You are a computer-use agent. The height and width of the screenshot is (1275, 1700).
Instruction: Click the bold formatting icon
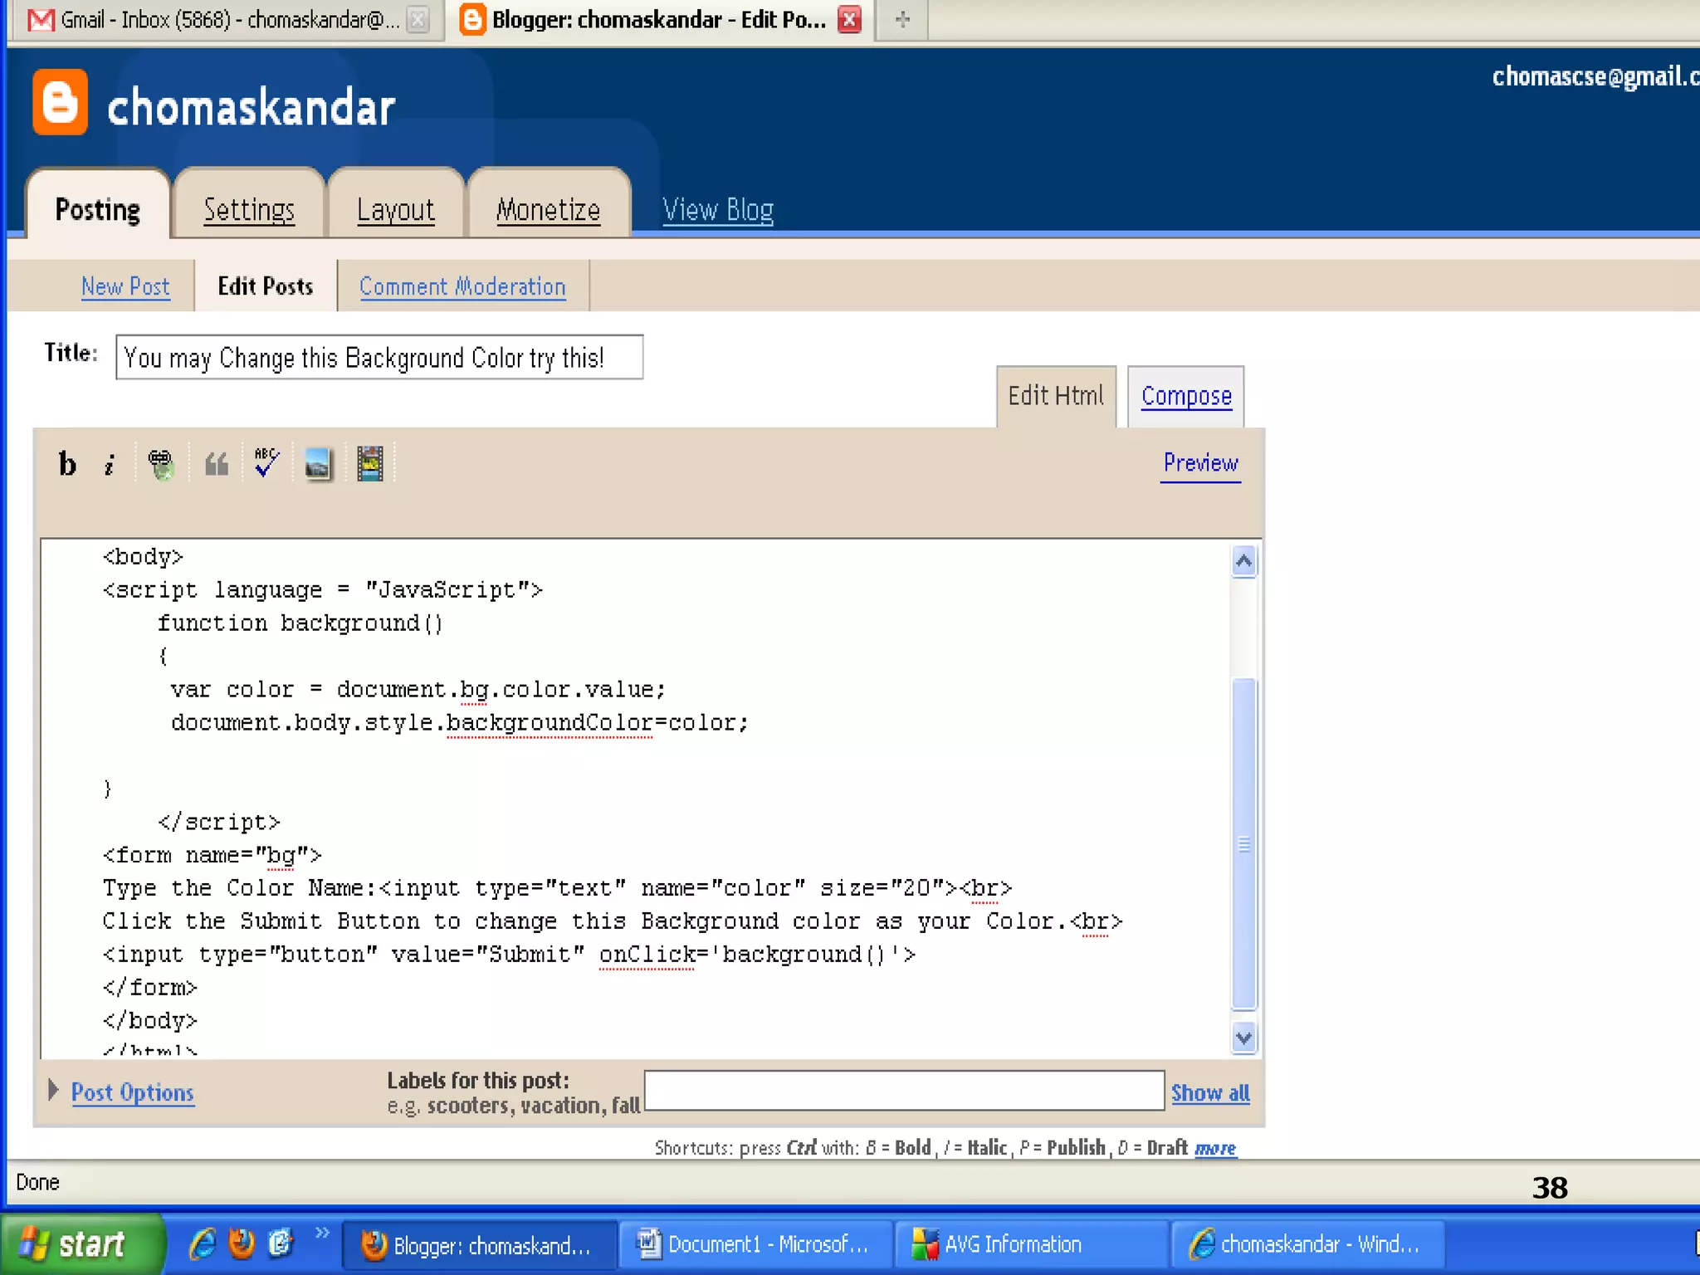[67, 463]
